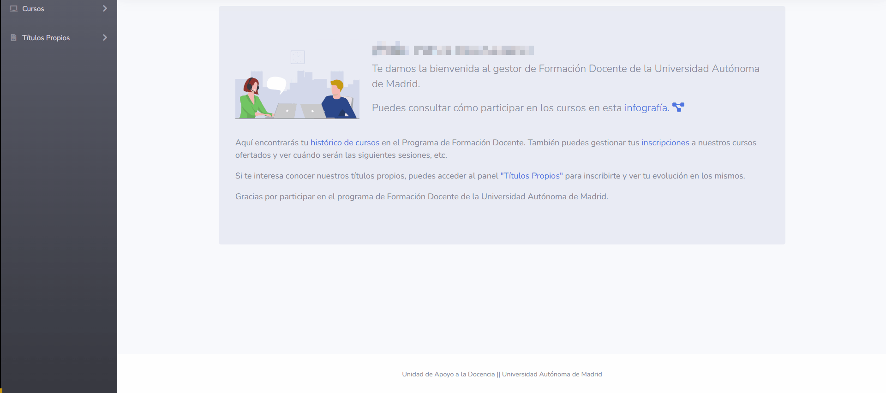
Task: Follow the histórico de cursos link
Action: pos(345,143)
